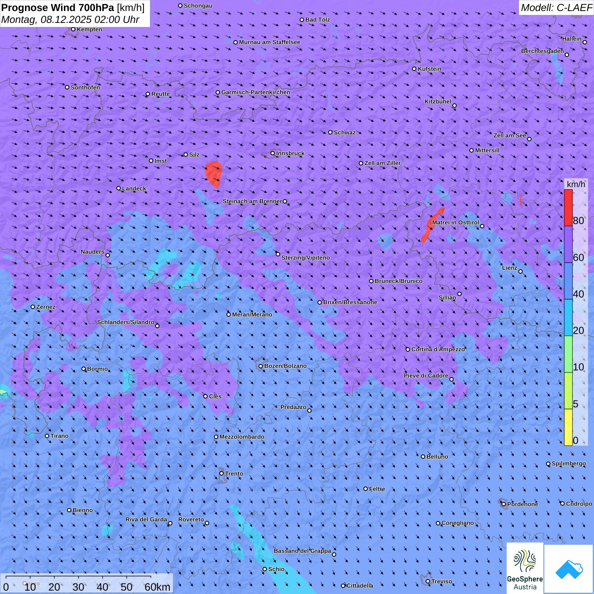Click the 'Rovereto' label
This screenshot has height=594, width=594.
(191, 519)
